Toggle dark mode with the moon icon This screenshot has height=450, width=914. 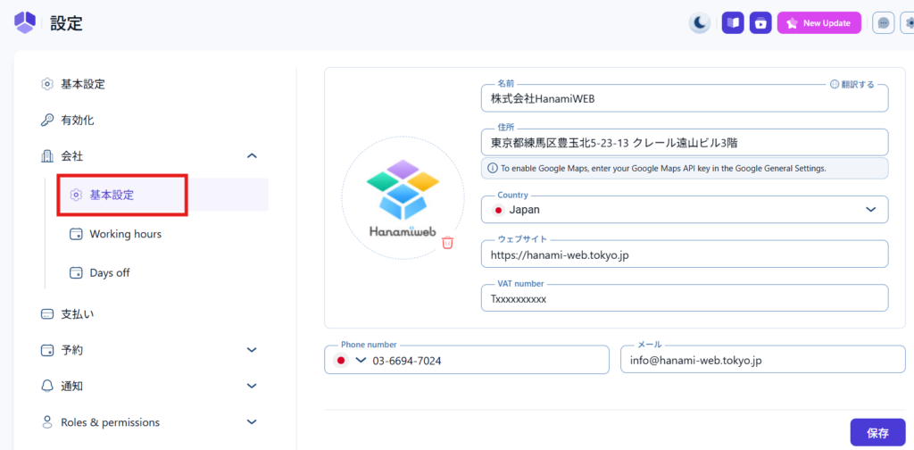point(700,23)
